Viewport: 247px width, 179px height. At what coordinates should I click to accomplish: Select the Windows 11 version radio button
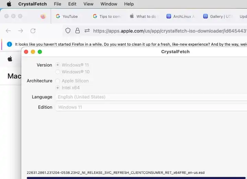[58, 65]
